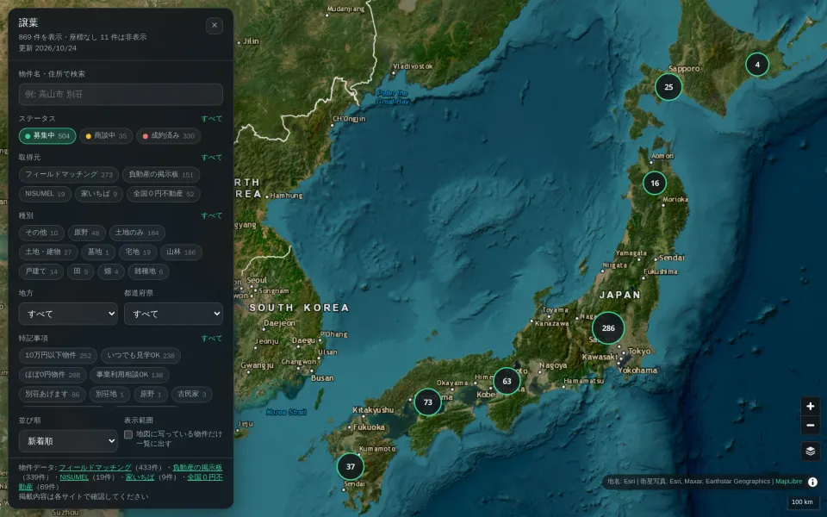Select the 宅地 19 type chip
The width and height of the screenshot is (827, 517).
coord(138,252)
